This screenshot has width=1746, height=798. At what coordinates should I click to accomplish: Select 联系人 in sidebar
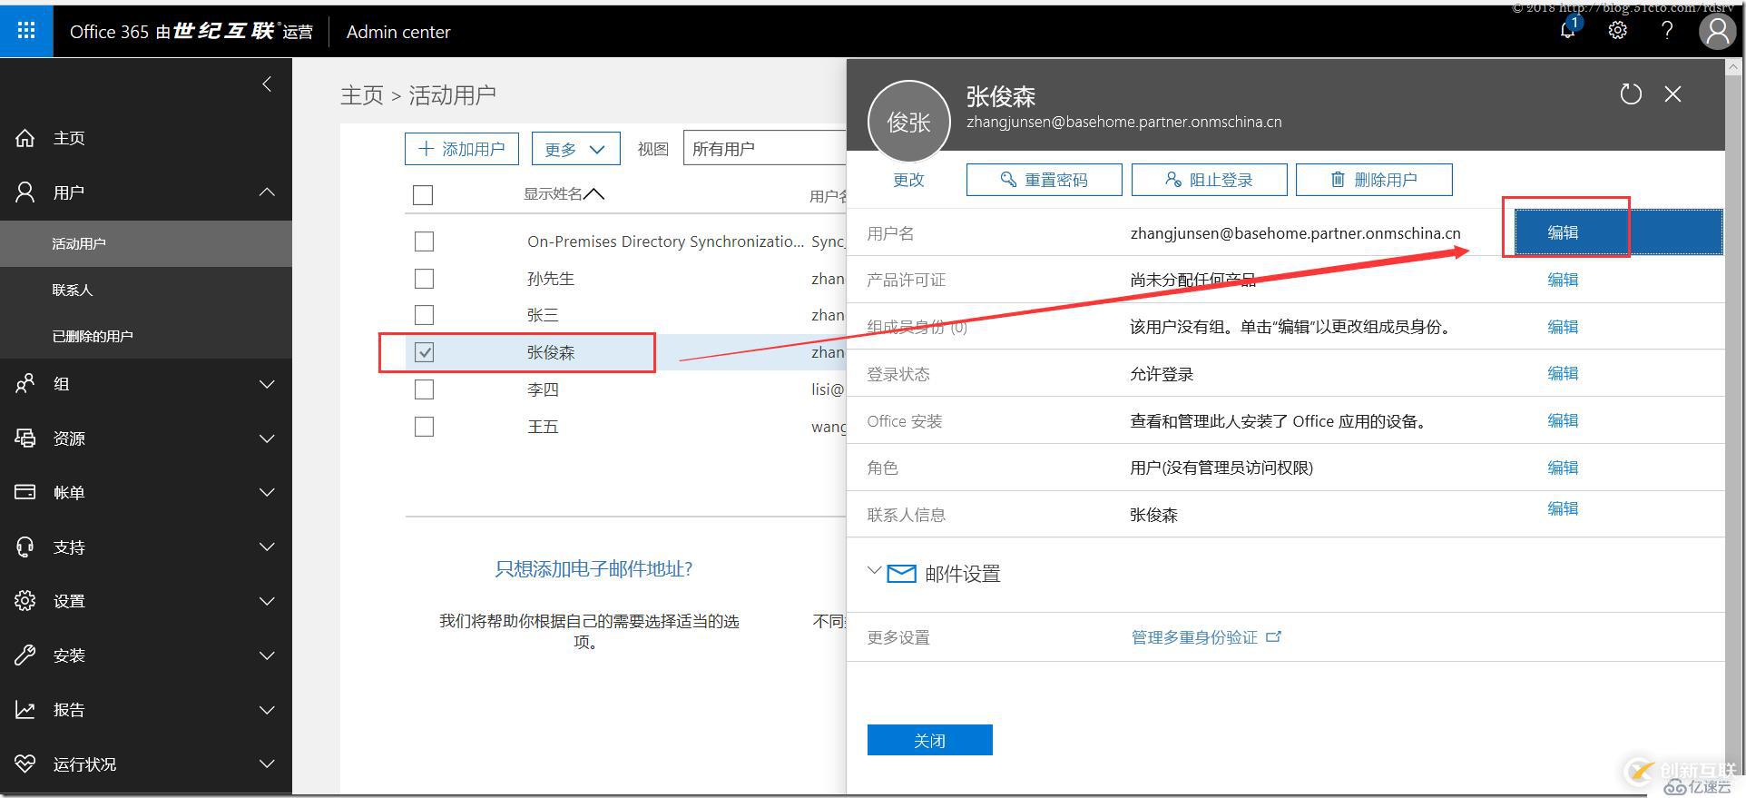[x=72, y=290]
